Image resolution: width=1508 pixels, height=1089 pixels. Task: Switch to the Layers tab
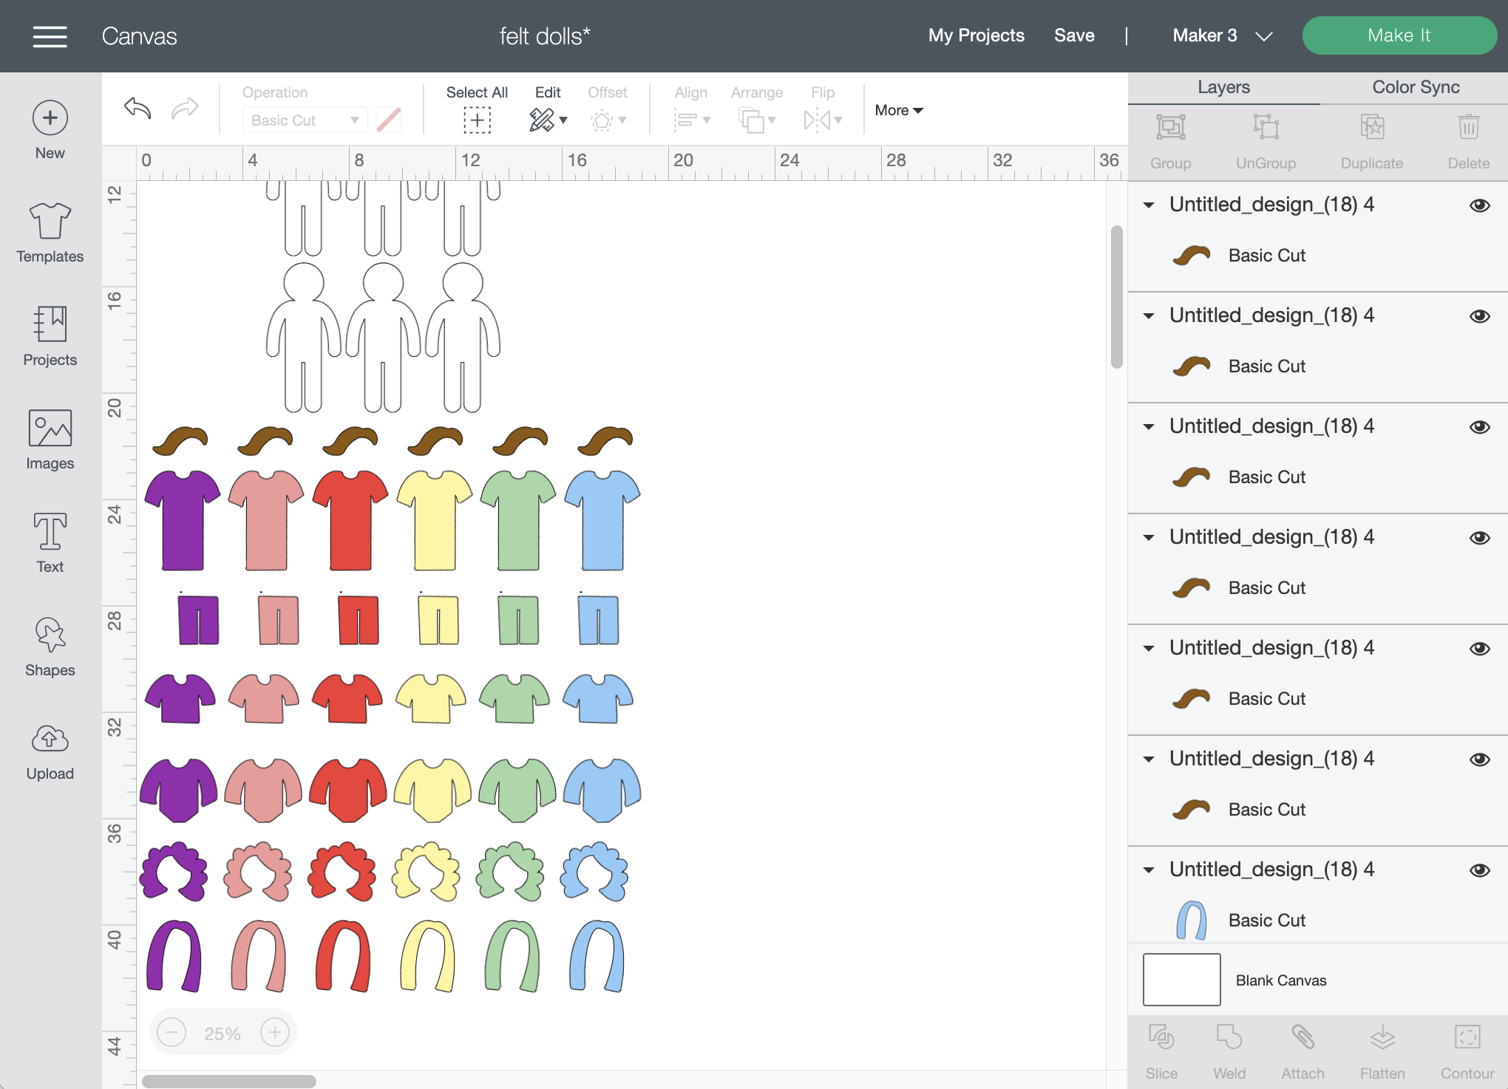click(1223, 87)
